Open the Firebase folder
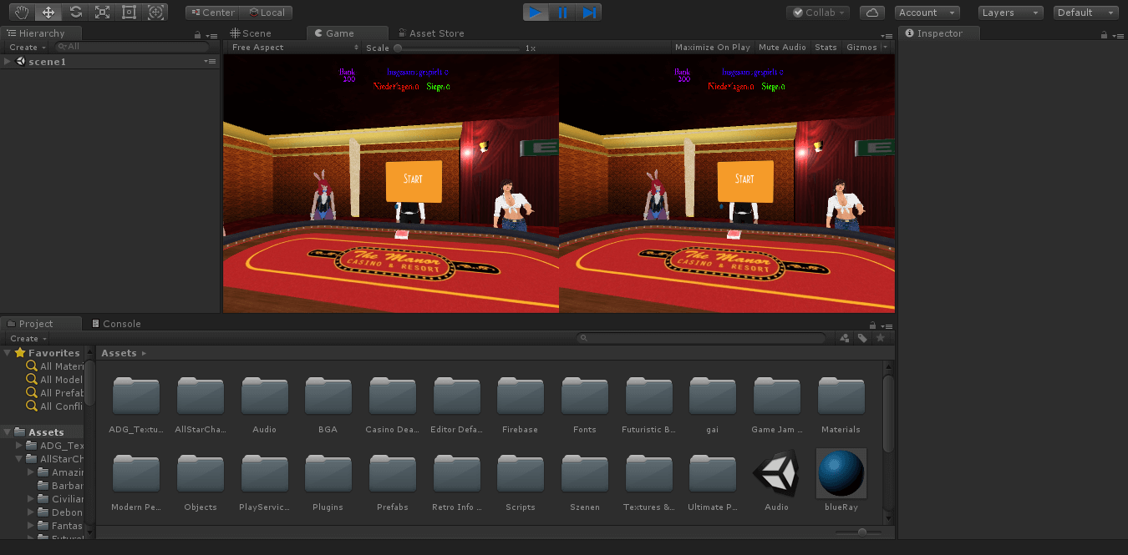Viewport: 1128px width, 555px height. click(x=521, y=406)
